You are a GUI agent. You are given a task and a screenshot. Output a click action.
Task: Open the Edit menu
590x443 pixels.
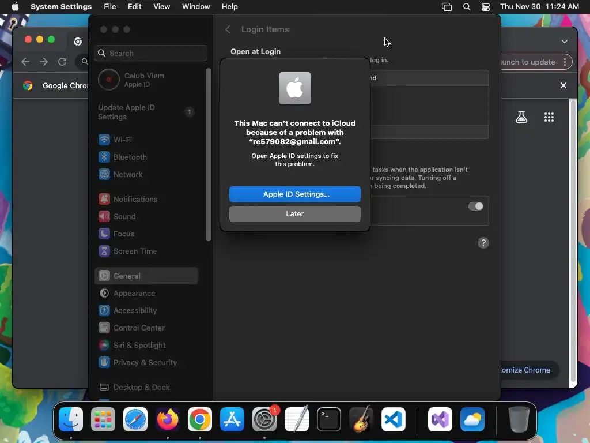point(134,6)
